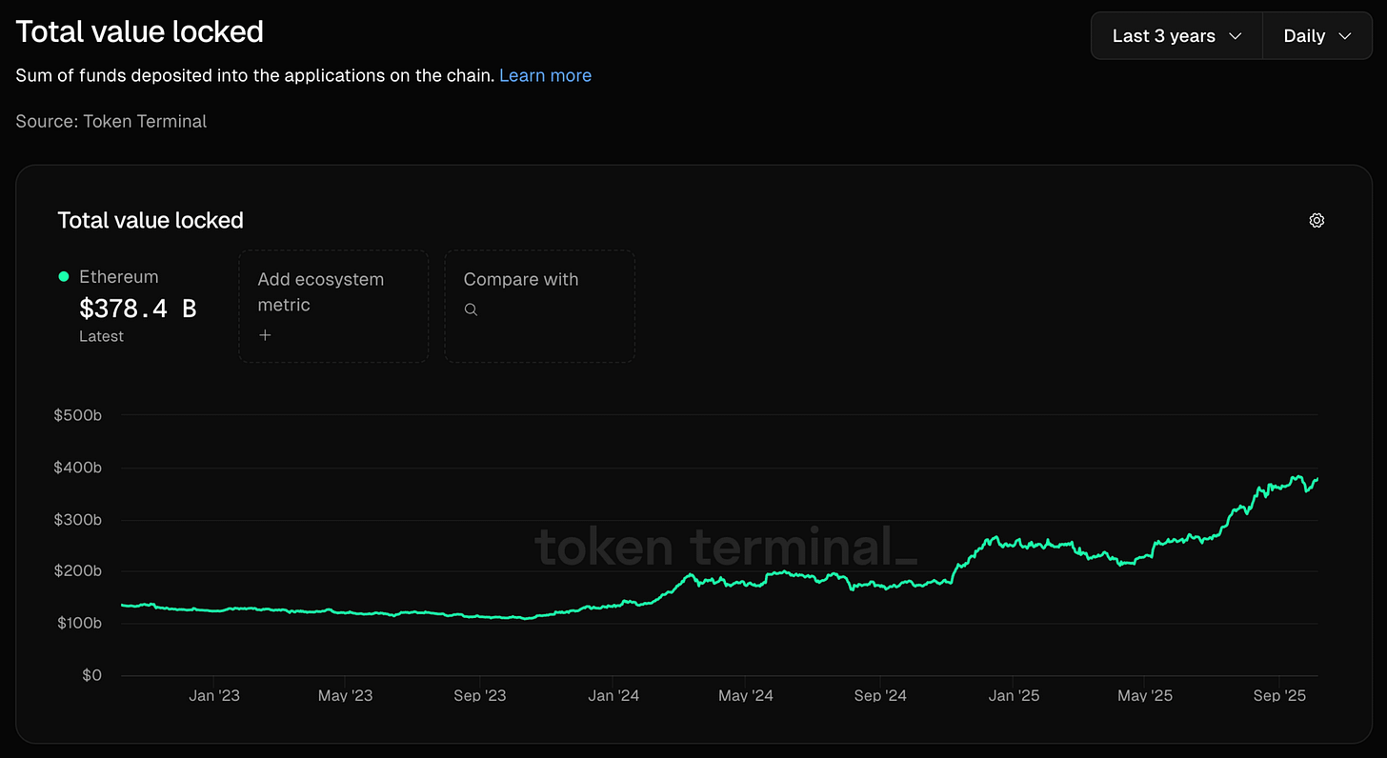
Task: Open chart settings gear icon
Action: pos(1317,220)
